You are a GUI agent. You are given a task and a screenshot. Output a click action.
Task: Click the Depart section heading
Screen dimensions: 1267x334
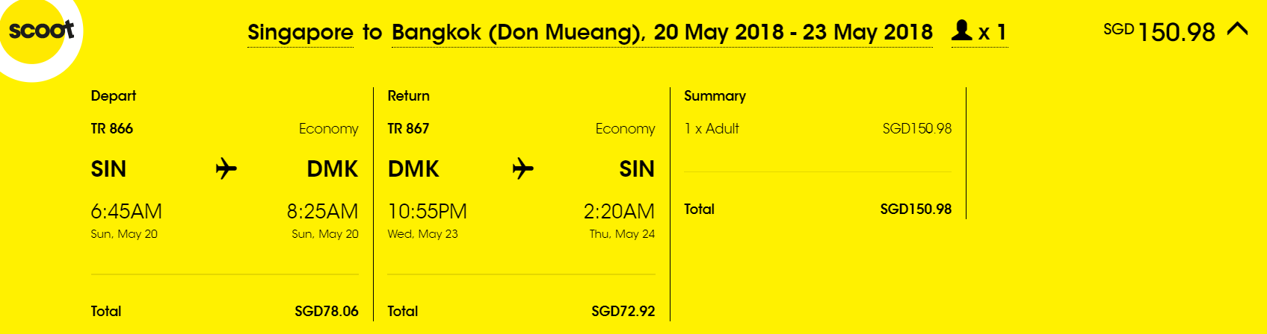(114, 96)
